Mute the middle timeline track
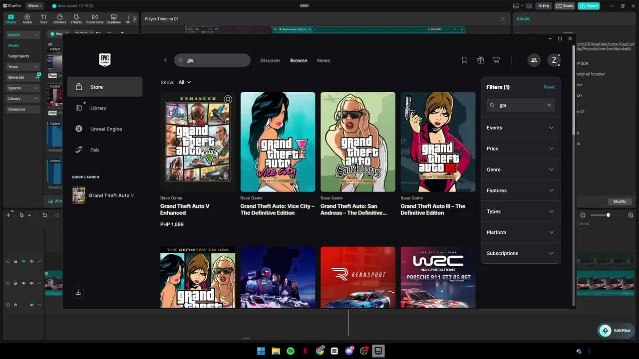639x359 pixels. [x=31, y=283]
